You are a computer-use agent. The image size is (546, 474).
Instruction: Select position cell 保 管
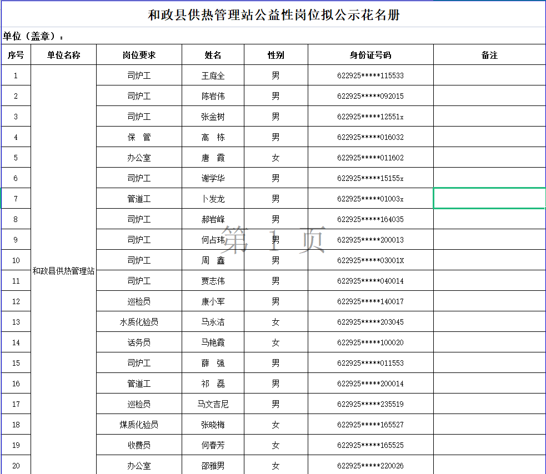pyautogui.click(x=139, y=137)
